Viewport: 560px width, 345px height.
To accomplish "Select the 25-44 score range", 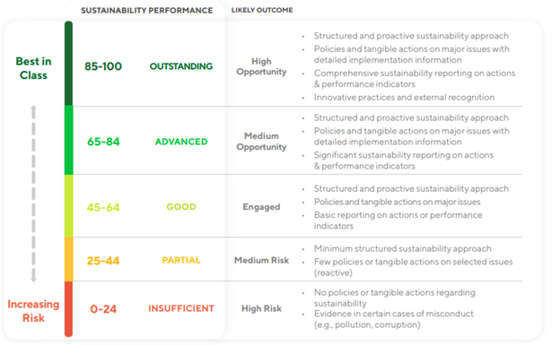I will [x=103, y=261].
